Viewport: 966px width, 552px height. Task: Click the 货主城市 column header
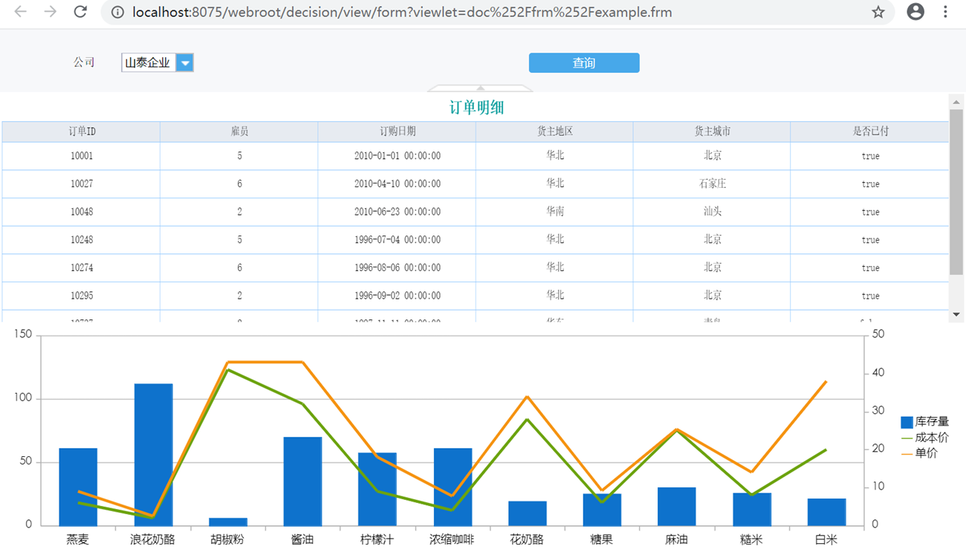(x=713, y=131)
